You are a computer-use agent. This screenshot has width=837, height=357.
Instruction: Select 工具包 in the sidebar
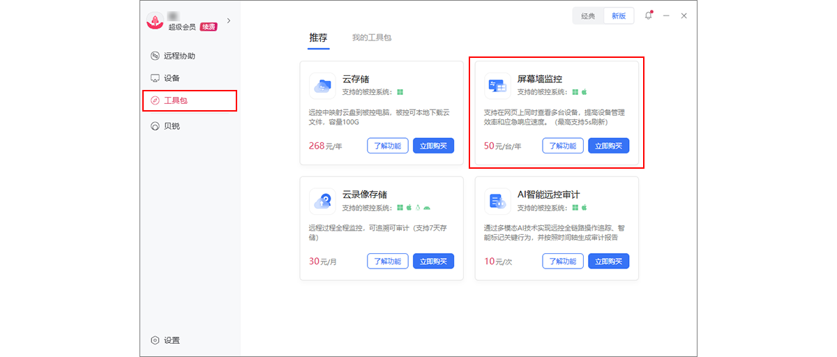(x=190, y=100)
